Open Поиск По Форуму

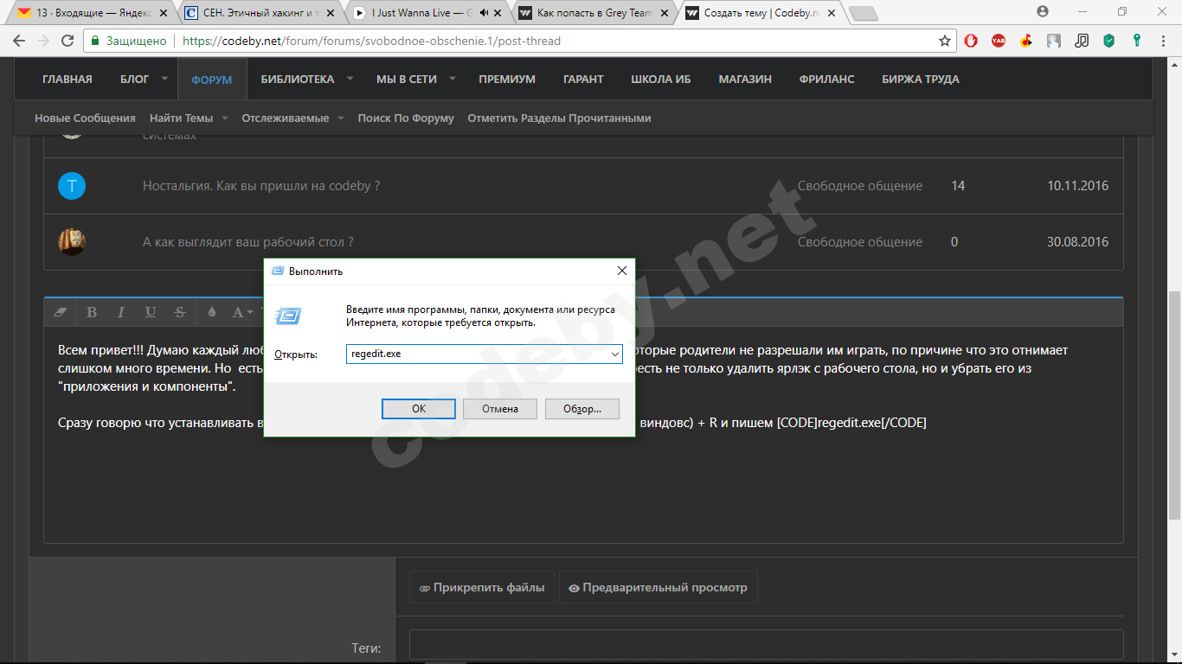pos(406,118)
